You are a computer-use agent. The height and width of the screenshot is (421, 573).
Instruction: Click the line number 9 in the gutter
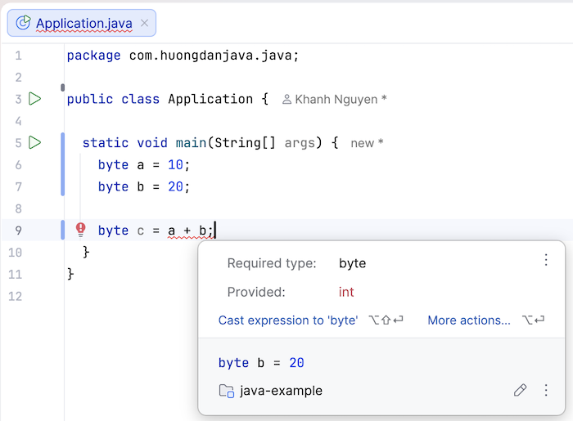18,231
